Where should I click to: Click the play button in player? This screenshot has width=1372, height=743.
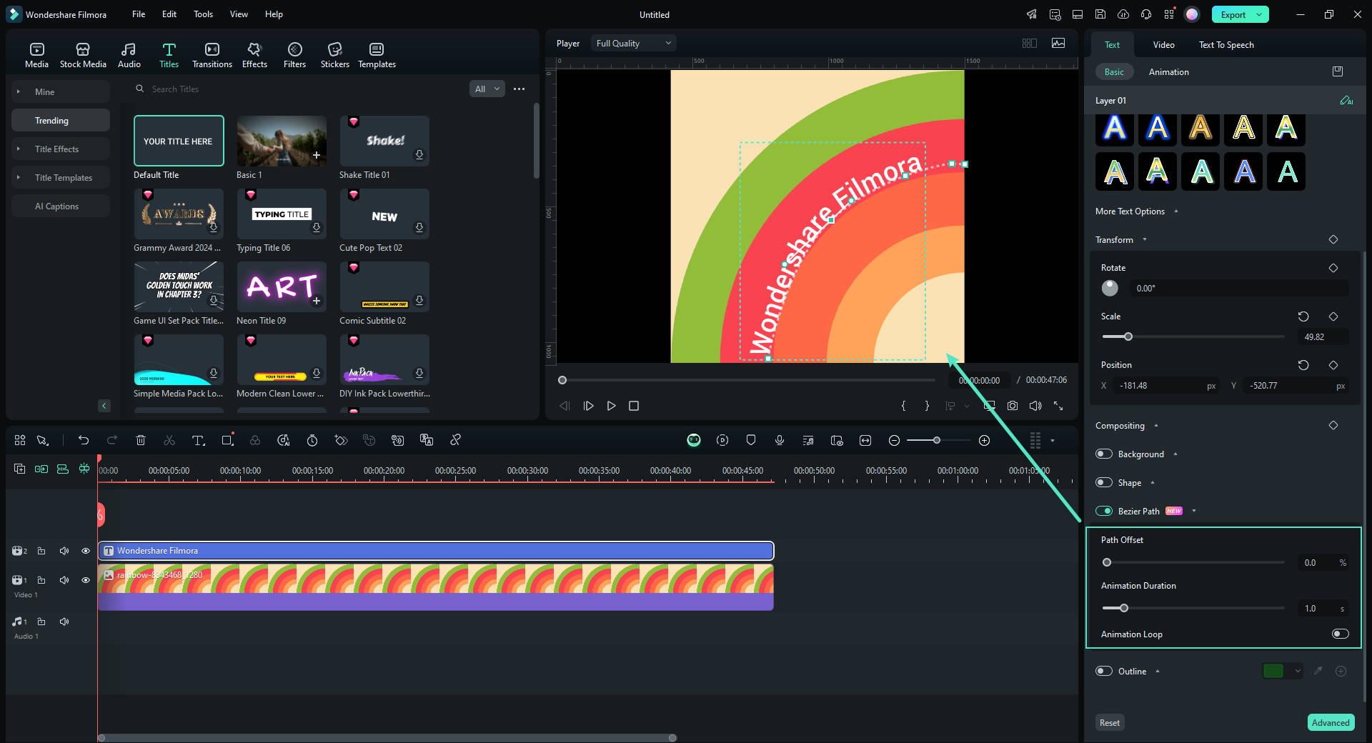pos(611,406)
